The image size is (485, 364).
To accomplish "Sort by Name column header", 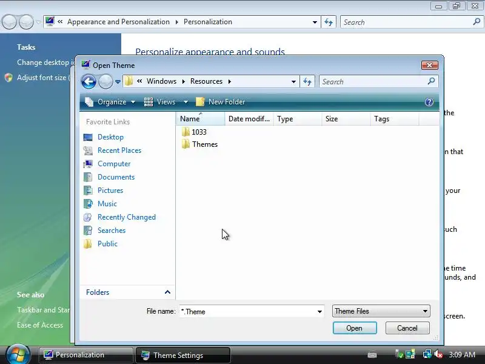I will coord(201,119).
